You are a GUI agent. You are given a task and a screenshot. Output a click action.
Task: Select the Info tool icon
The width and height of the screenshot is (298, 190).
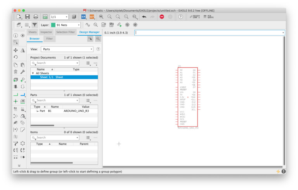(16, 36)
